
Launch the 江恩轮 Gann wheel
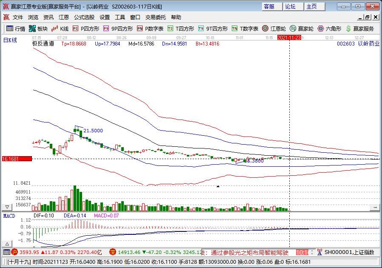point(274,29)
